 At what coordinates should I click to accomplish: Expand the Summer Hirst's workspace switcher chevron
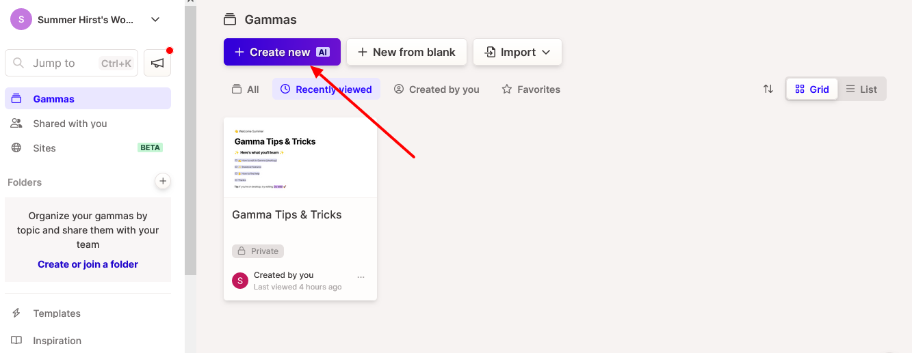click(155, 20)
